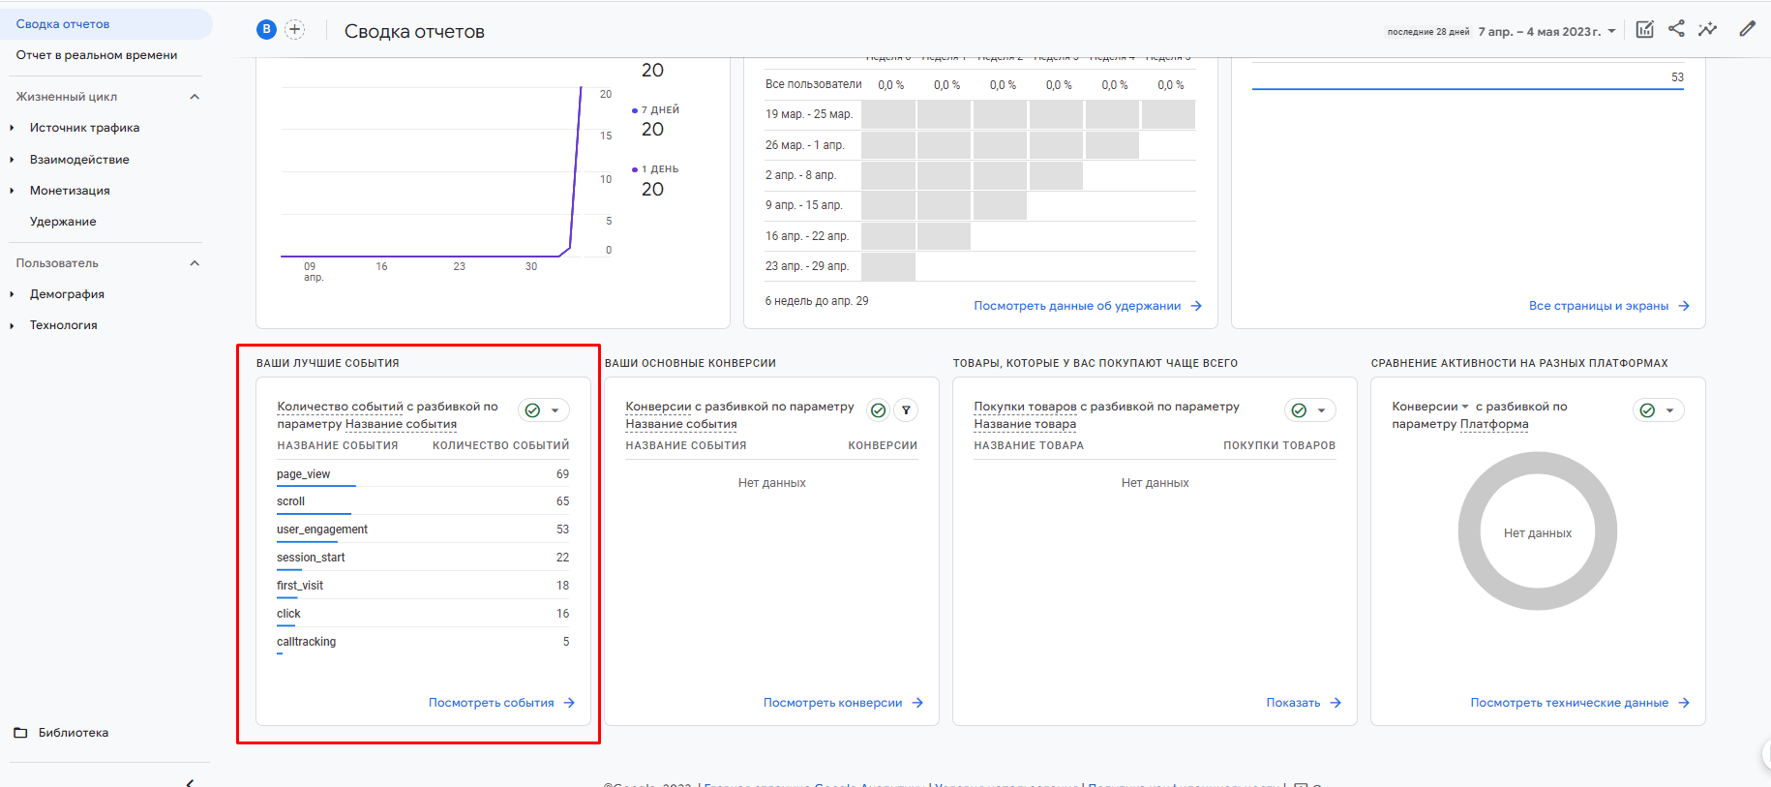Click the green check icon in conversions card
This screenshot has width=1771, height=787.
pyautogui.click(x=878, y=410)
